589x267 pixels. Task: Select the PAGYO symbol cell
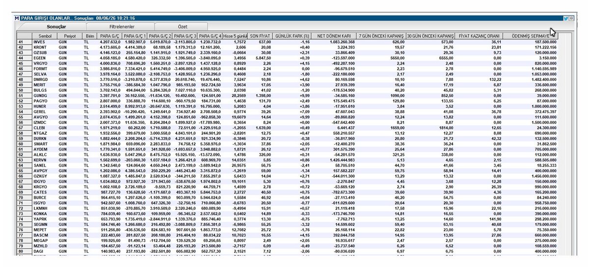45,100
